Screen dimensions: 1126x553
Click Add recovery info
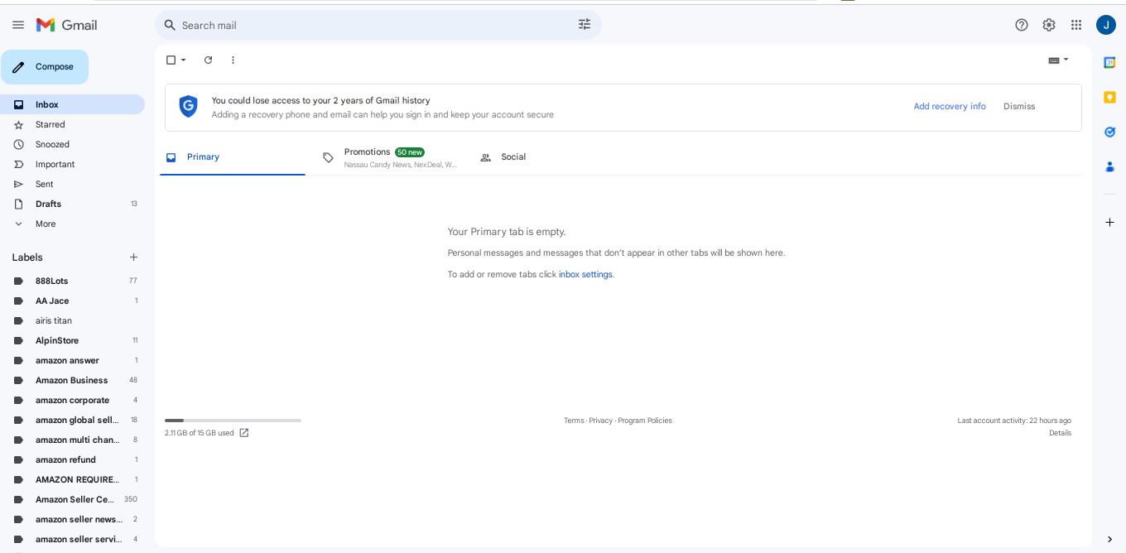click(950, 107)
